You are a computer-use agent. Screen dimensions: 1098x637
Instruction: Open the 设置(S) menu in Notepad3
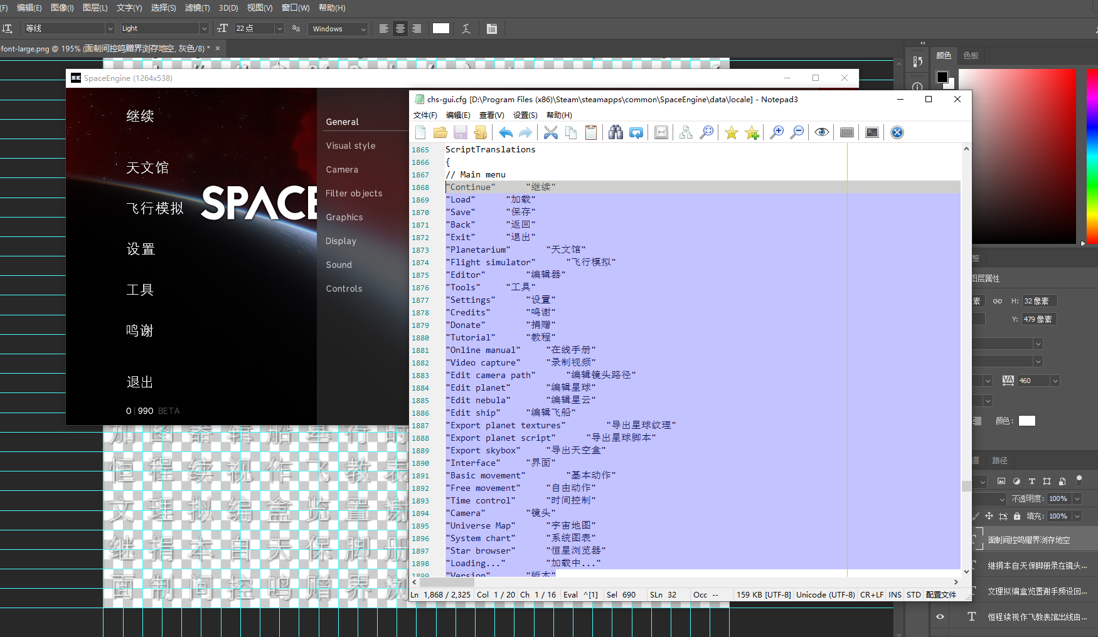[525, 115]
